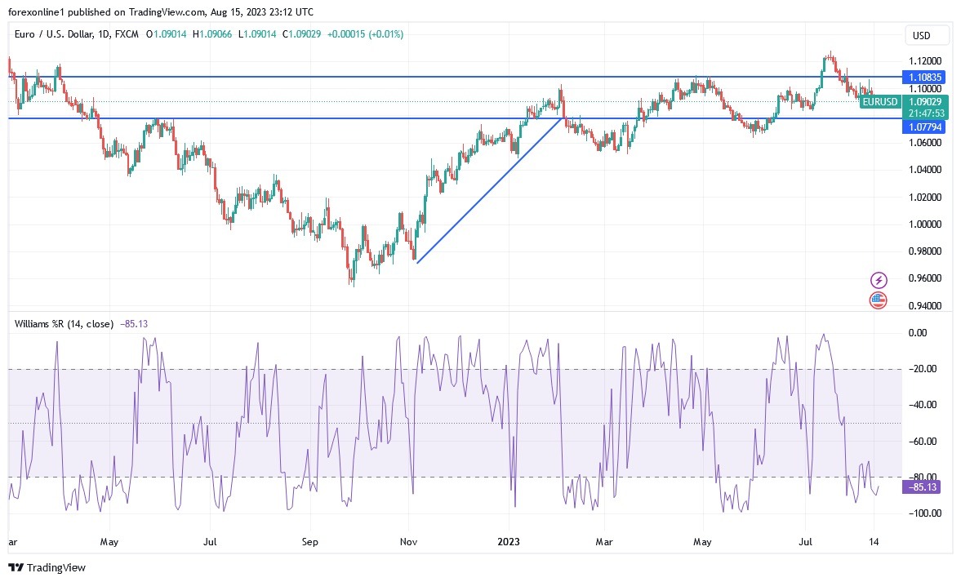Click the Sep label on time axis
The height and width of the screenshot is (582, 961).
point(310,542)
